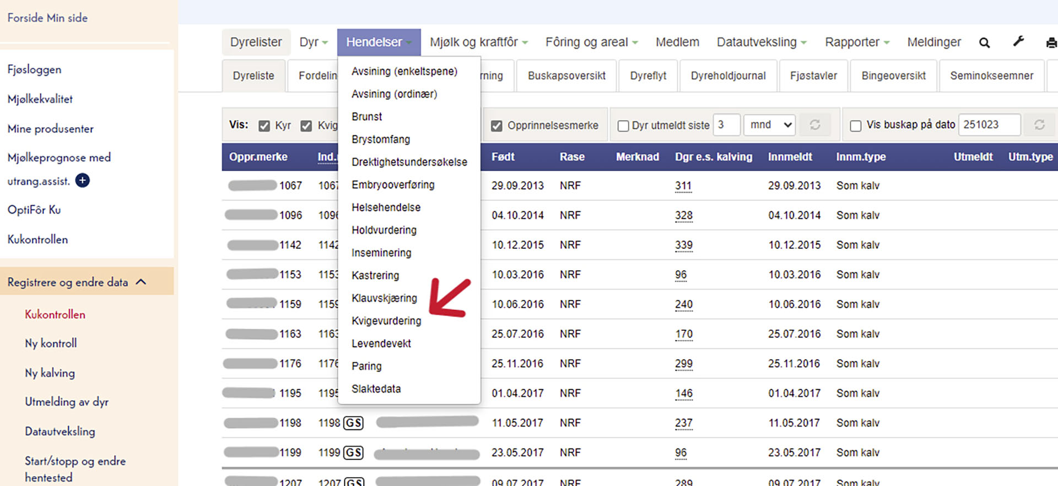The image size is (1058, 486).
Task: Click the date field showing 251023
Action: click(990, 125)
